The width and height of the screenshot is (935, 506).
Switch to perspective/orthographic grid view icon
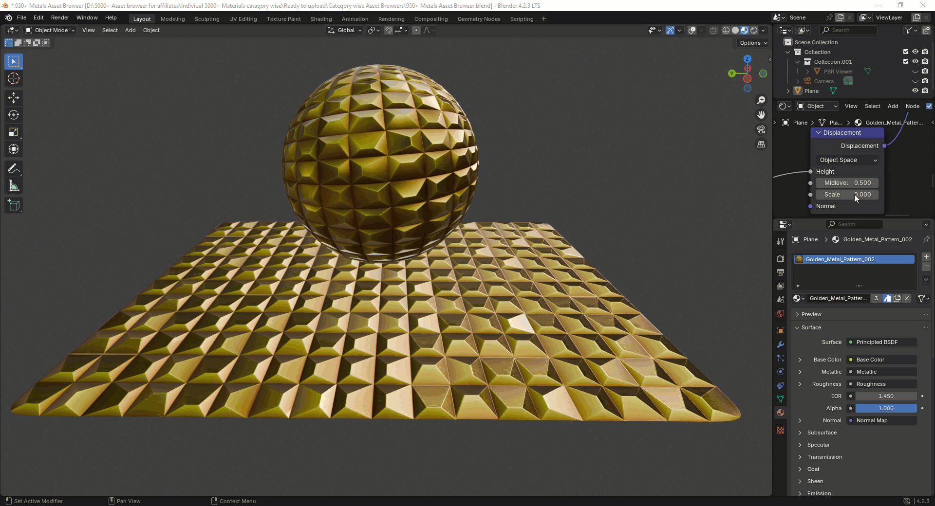761,145
